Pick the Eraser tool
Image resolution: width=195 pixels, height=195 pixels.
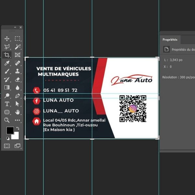click(x=18, y=79)
